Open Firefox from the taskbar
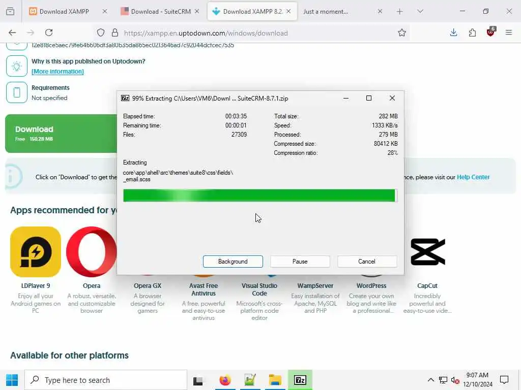The width and height of the screenshot is (521, 390). pos(225,380)
